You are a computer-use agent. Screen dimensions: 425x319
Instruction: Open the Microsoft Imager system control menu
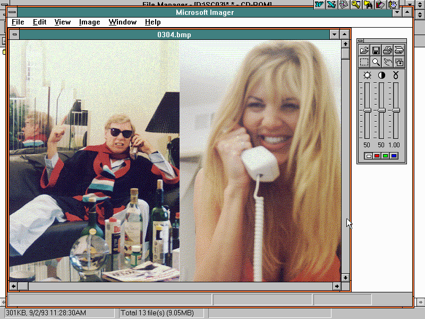tap(13, 12)
